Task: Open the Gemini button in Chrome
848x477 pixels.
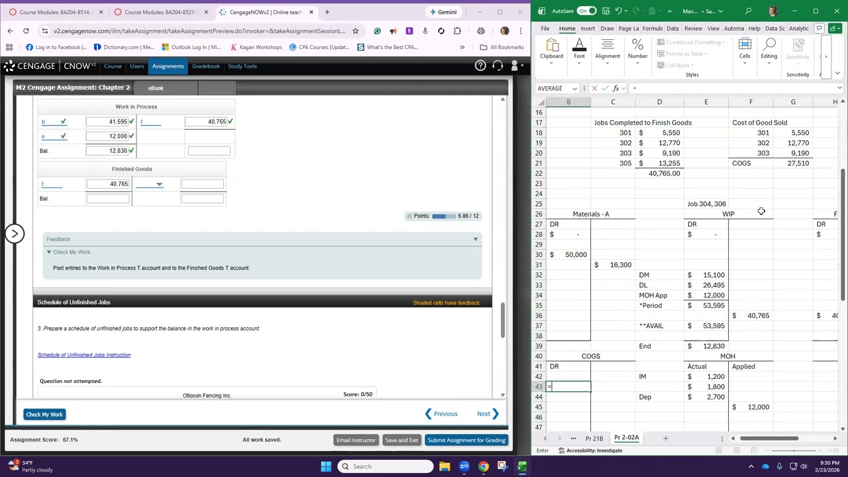Action: tap(443, 12)
